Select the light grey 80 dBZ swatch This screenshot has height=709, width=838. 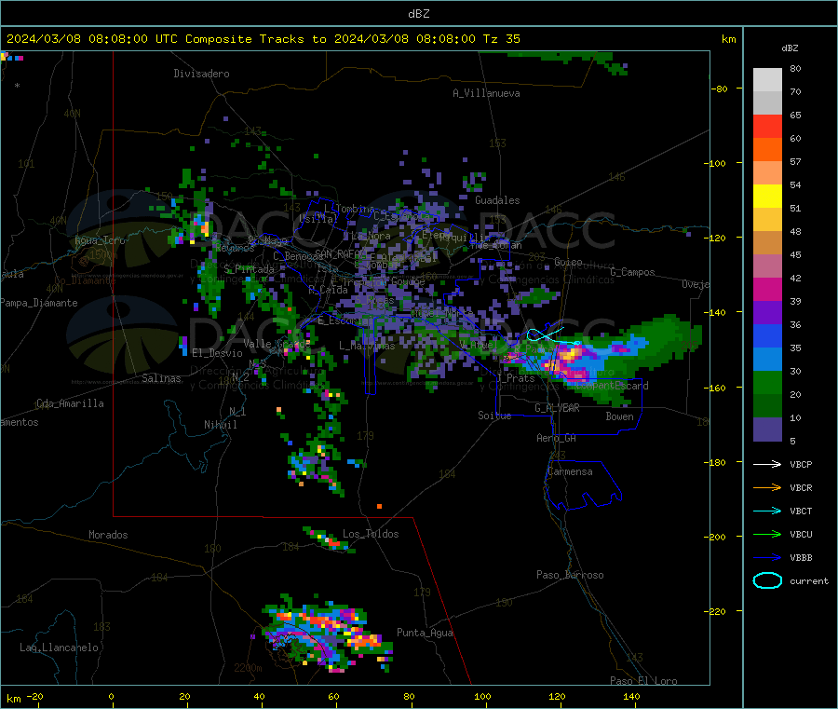point(767,80)
